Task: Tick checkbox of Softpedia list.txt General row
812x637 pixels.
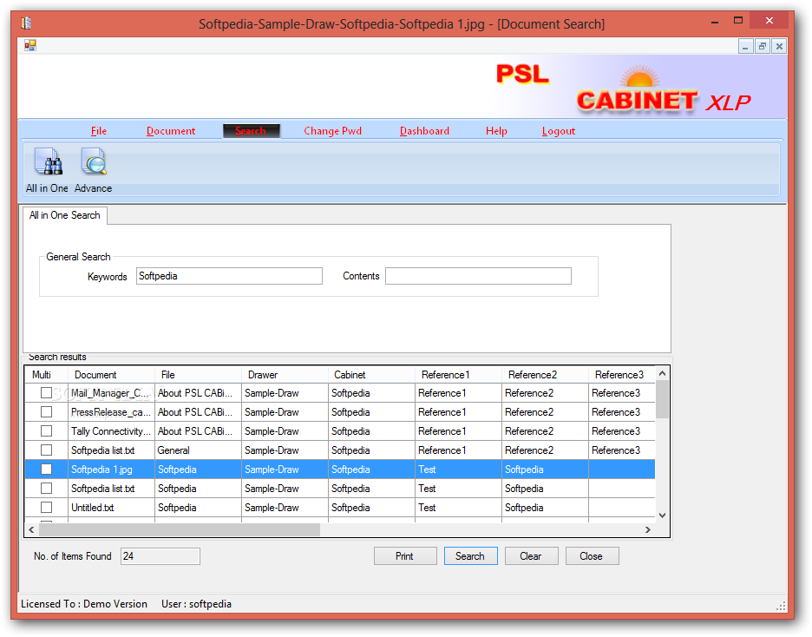Action: click(47, 450)
